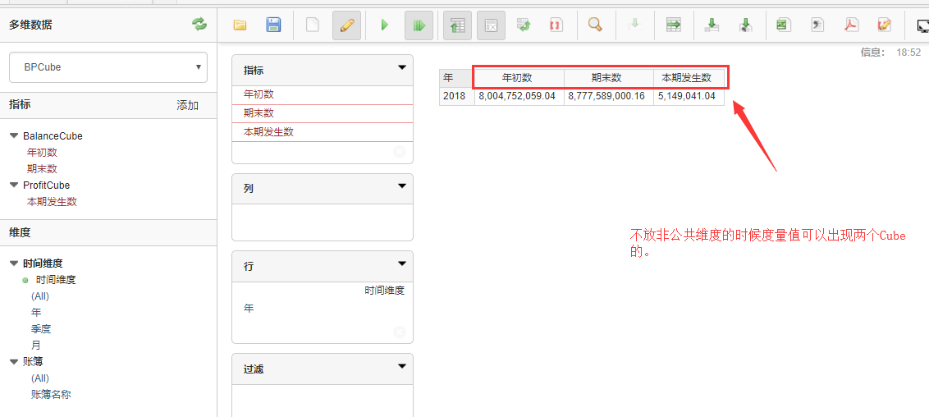Clear measures with the 指标 panel X icon
929x417 pixels.
(x=400, y=152)
